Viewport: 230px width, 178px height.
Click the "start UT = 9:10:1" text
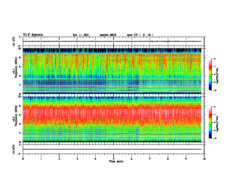pyautogui.click(x=140, y=35)
